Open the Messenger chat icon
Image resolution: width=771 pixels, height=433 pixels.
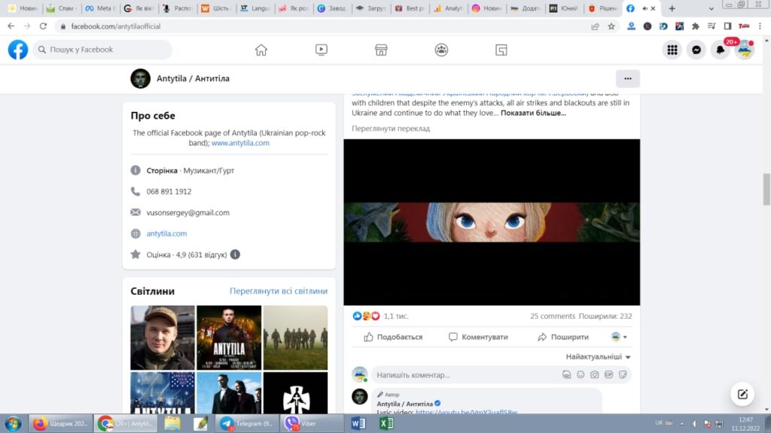pos(697,50)
